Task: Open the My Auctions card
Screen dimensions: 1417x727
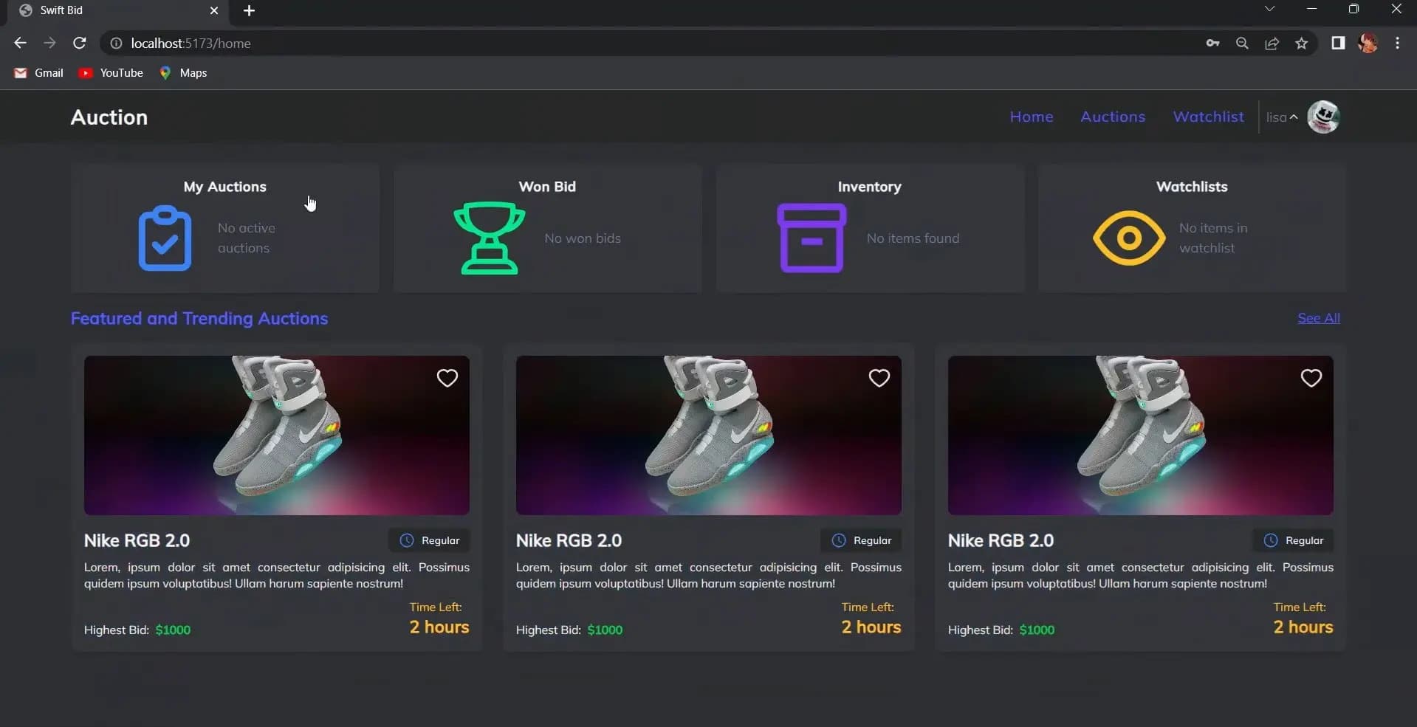Action: 225,228
